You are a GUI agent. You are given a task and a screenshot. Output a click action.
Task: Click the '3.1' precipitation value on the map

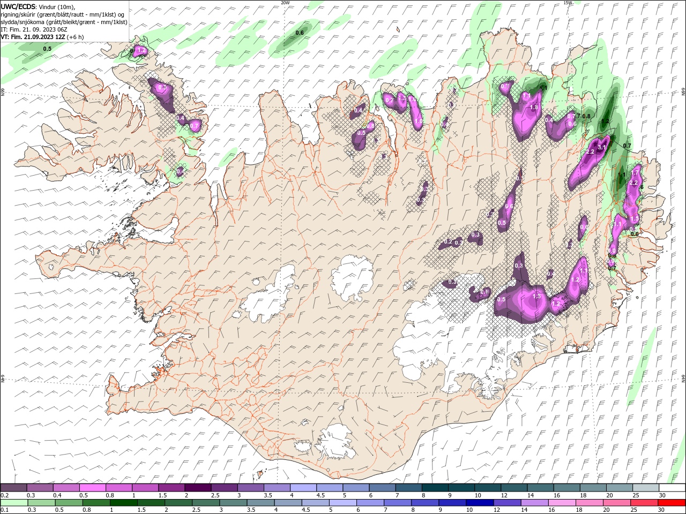click(x=601, y=147)
